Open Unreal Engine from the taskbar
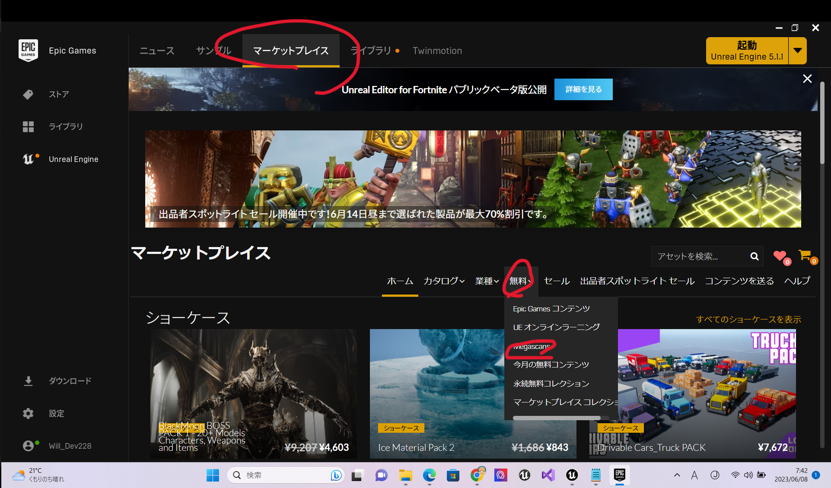The height and width of the screenshot is (488, 831). point(524,475)
